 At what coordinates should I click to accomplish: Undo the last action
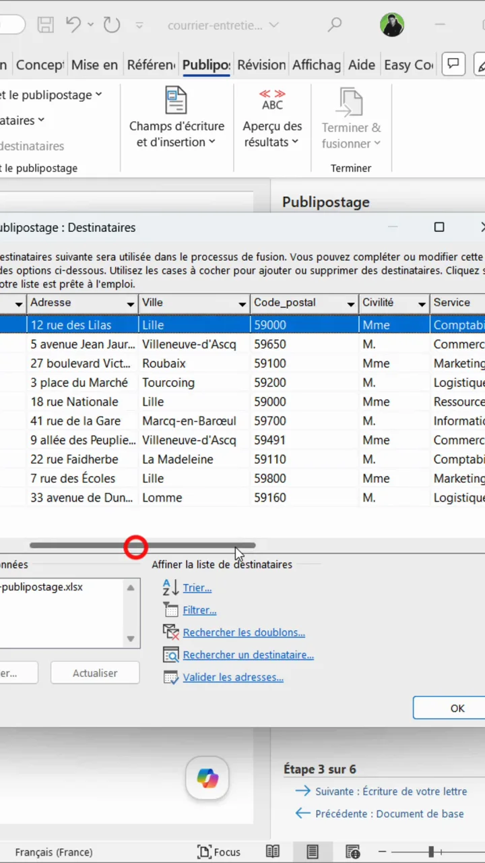pyautogui.click(x=73, y=26)
